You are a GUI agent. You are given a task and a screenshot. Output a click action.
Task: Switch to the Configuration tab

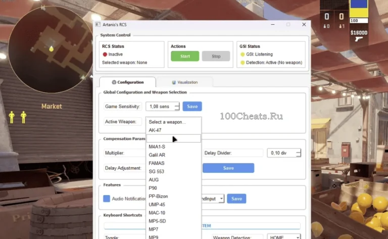click(x=127, y=82)
